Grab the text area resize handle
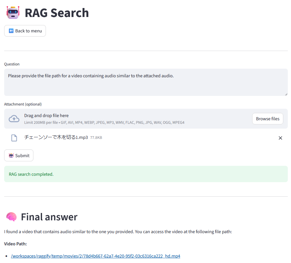 tap(286, 94)
